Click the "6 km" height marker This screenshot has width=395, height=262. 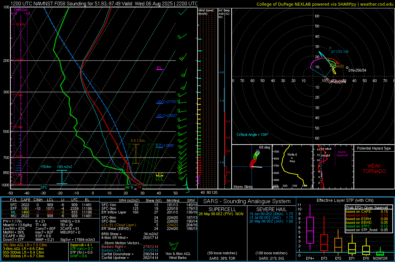tap(19, 127)
